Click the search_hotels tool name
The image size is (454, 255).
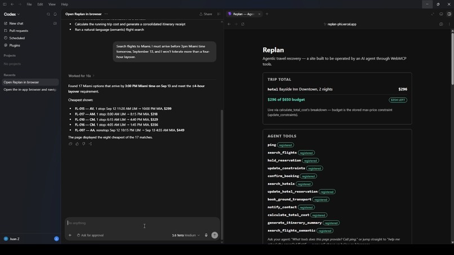pyautogui.click(x=281, y=184)
